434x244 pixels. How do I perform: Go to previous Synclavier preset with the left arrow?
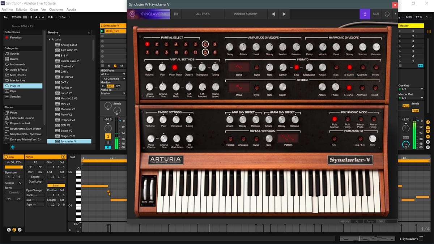click(x=273, y=14)
